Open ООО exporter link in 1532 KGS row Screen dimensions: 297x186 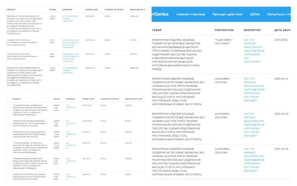click(71, 134)
